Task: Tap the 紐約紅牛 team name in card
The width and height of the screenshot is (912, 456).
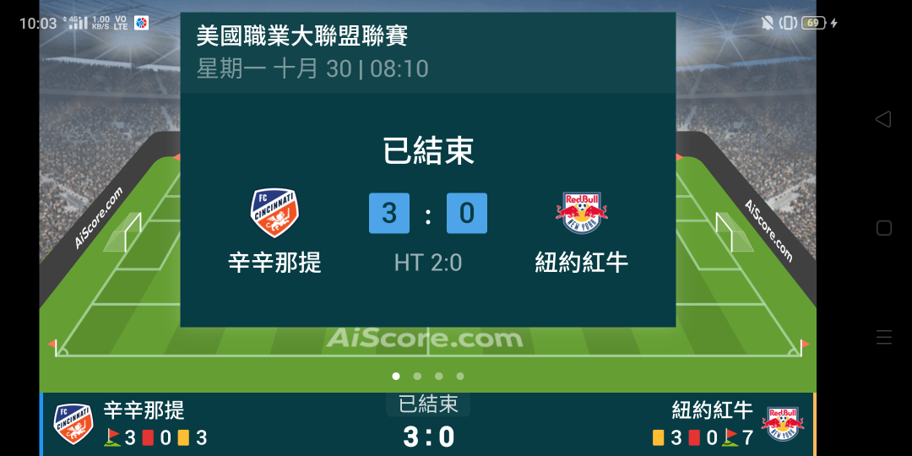Action: 582,263
